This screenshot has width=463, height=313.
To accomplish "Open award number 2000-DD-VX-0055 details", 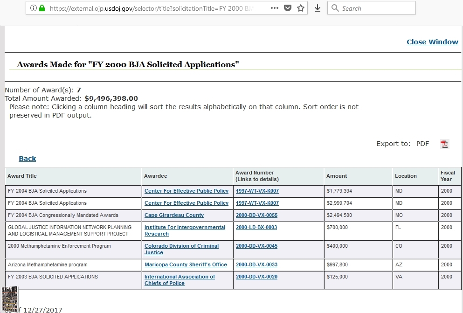I will 256,215.
